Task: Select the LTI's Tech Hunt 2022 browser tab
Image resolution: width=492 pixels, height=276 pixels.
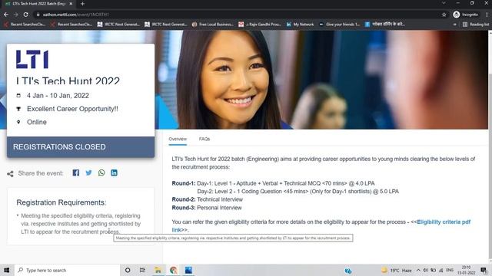Action: point(39,4)
